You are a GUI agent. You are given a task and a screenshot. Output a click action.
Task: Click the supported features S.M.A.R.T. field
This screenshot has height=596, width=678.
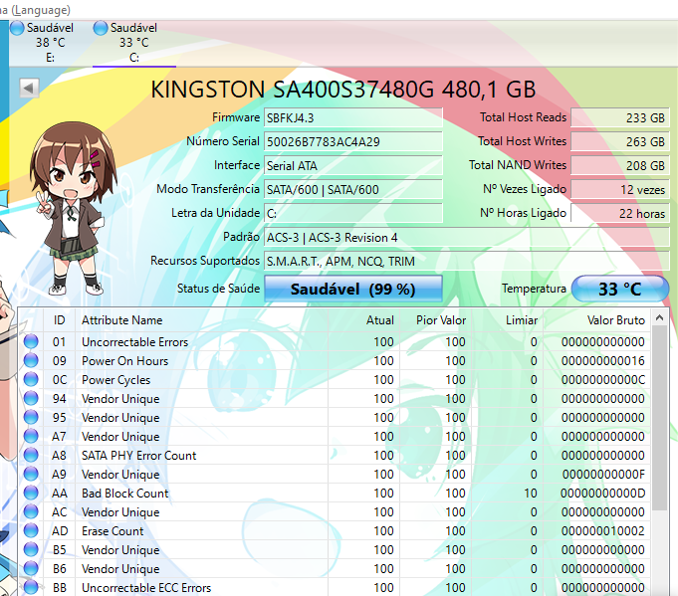click(x=466, y=261)
